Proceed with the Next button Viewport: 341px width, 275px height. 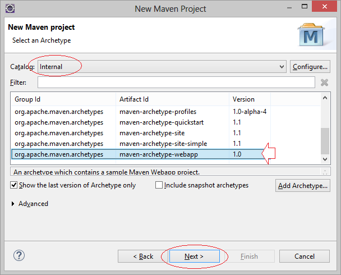pyautogui.click(x=195, y=256)
